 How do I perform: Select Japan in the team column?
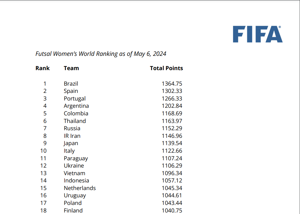click(71, 143)
